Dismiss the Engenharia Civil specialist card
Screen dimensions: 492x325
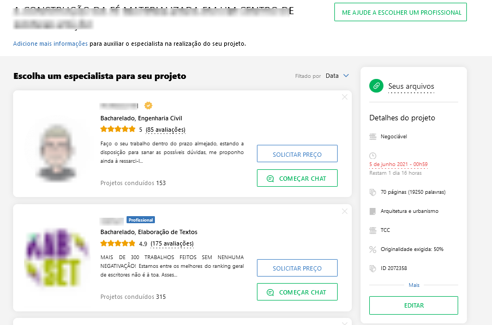click(x=345, y=97)
